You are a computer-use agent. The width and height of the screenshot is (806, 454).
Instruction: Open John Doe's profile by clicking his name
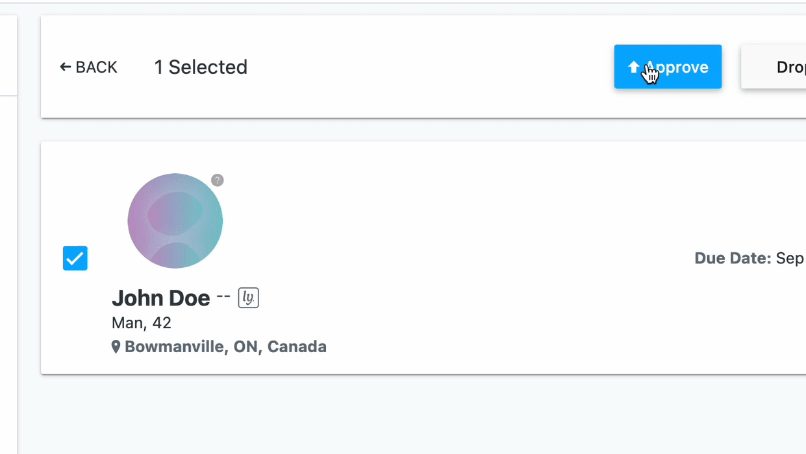[x=160, y=297]
